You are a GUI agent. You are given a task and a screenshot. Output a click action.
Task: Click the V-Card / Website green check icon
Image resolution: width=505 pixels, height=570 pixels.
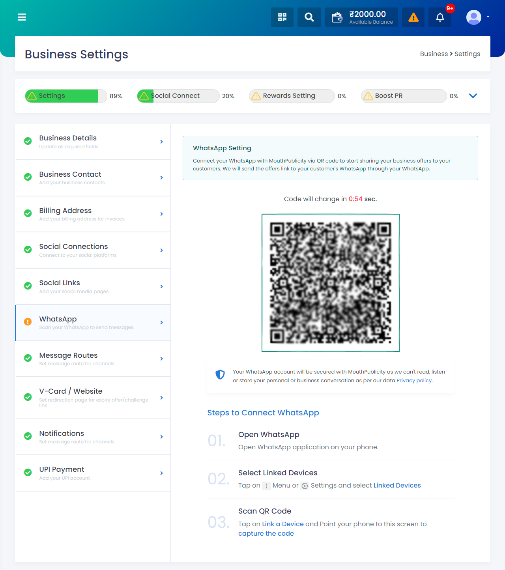[x=28, y=397]
